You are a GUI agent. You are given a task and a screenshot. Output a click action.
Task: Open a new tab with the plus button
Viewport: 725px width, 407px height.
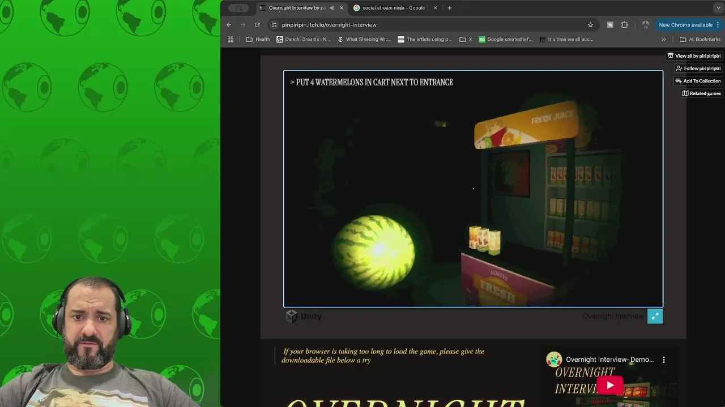(x=450, y=8)
